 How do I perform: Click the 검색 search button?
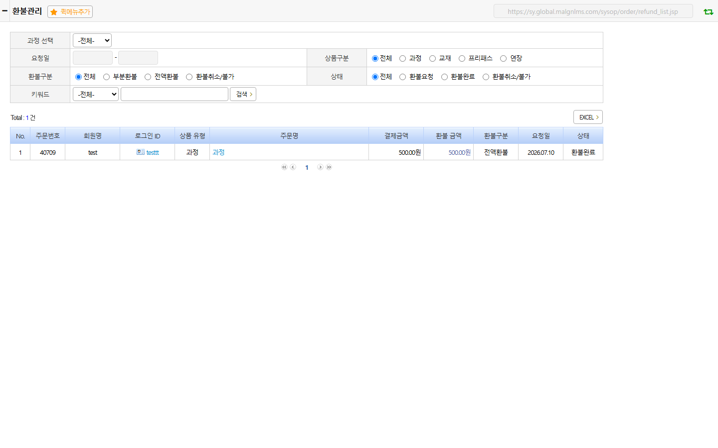243,94
